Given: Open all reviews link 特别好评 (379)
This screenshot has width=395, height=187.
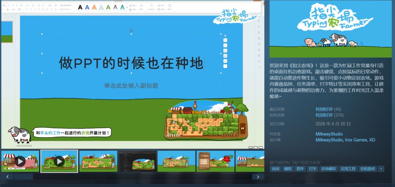Looking at the screenshot, I should pyautogui.click(x=330, y=115).
